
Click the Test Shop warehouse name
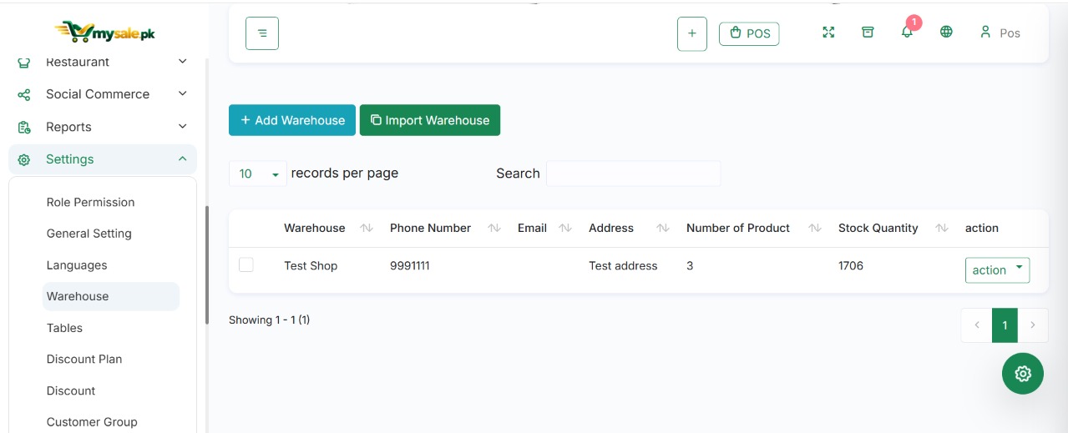point(311,265)
